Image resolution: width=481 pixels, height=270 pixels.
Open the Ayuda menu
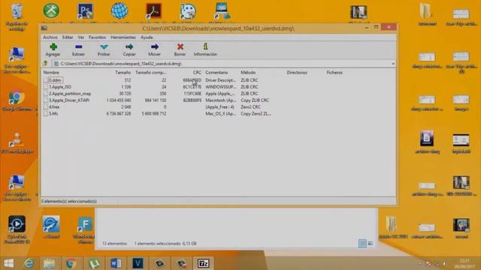tap(147, 37)
